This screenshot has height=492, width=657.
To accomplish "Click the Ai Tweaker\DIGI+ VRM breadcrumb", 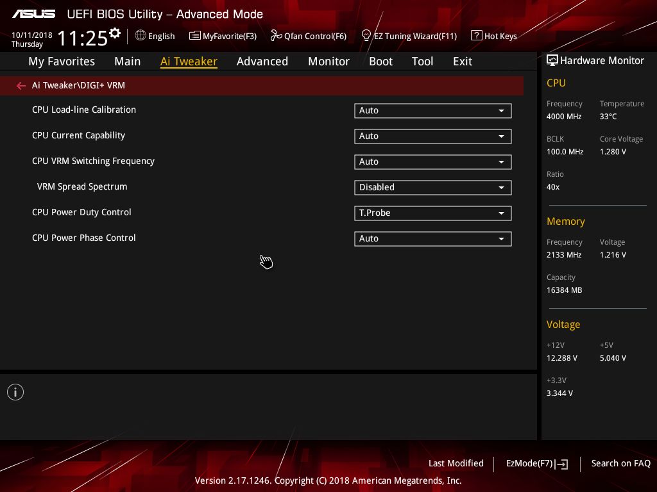I will pyautogui.click(x=78, y=85).
